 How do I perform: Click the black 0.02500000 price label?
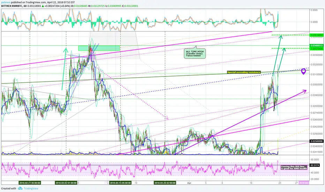point(316,141)
